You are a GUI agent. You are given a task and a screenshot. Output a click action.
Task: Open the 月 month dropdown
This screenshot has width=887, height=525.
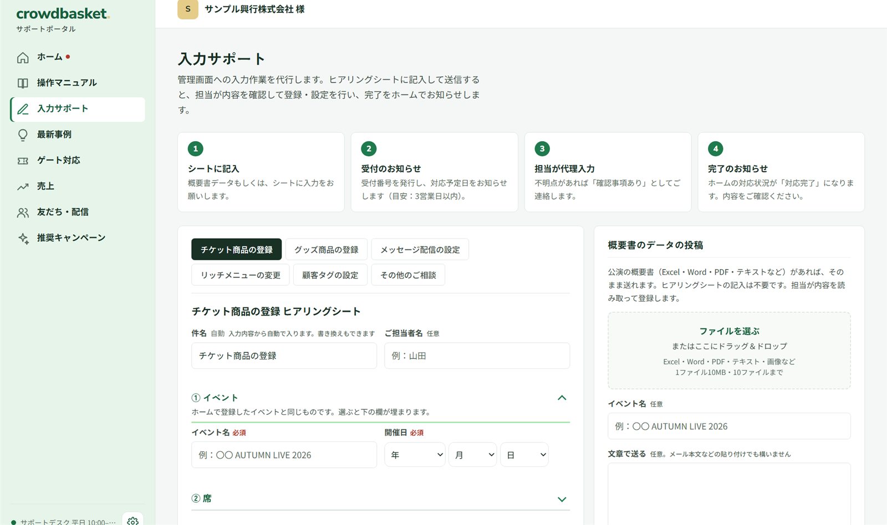[472, 455]
